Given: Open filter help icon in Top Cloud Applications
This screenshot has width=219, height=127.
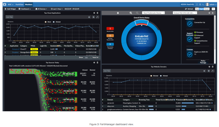Looking at the screenshot, I should point(94,17).
